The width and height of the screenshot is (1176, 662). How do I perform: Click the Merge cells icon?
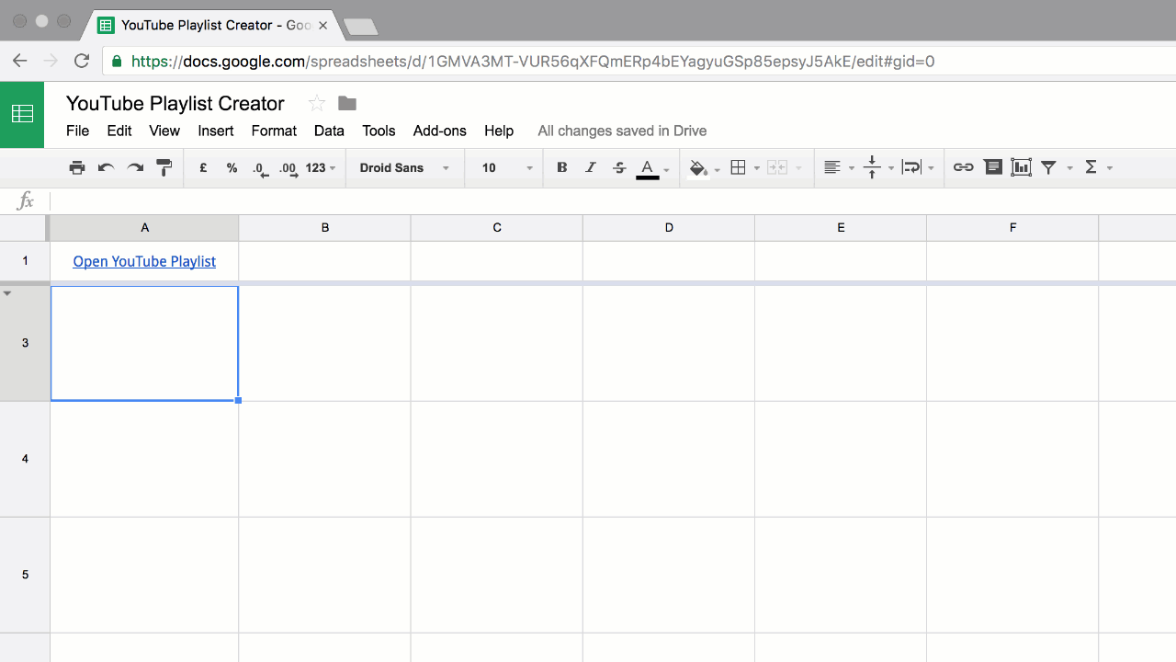click(777, 167)
